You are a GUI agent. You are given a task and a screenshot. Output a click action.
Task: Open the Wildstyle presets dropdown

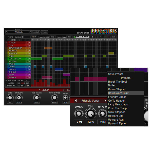[x=18, y=32]
